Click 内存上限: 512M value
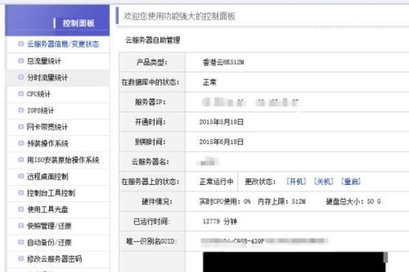This screenshot has height=272, width=409. (x=282, y=201)
